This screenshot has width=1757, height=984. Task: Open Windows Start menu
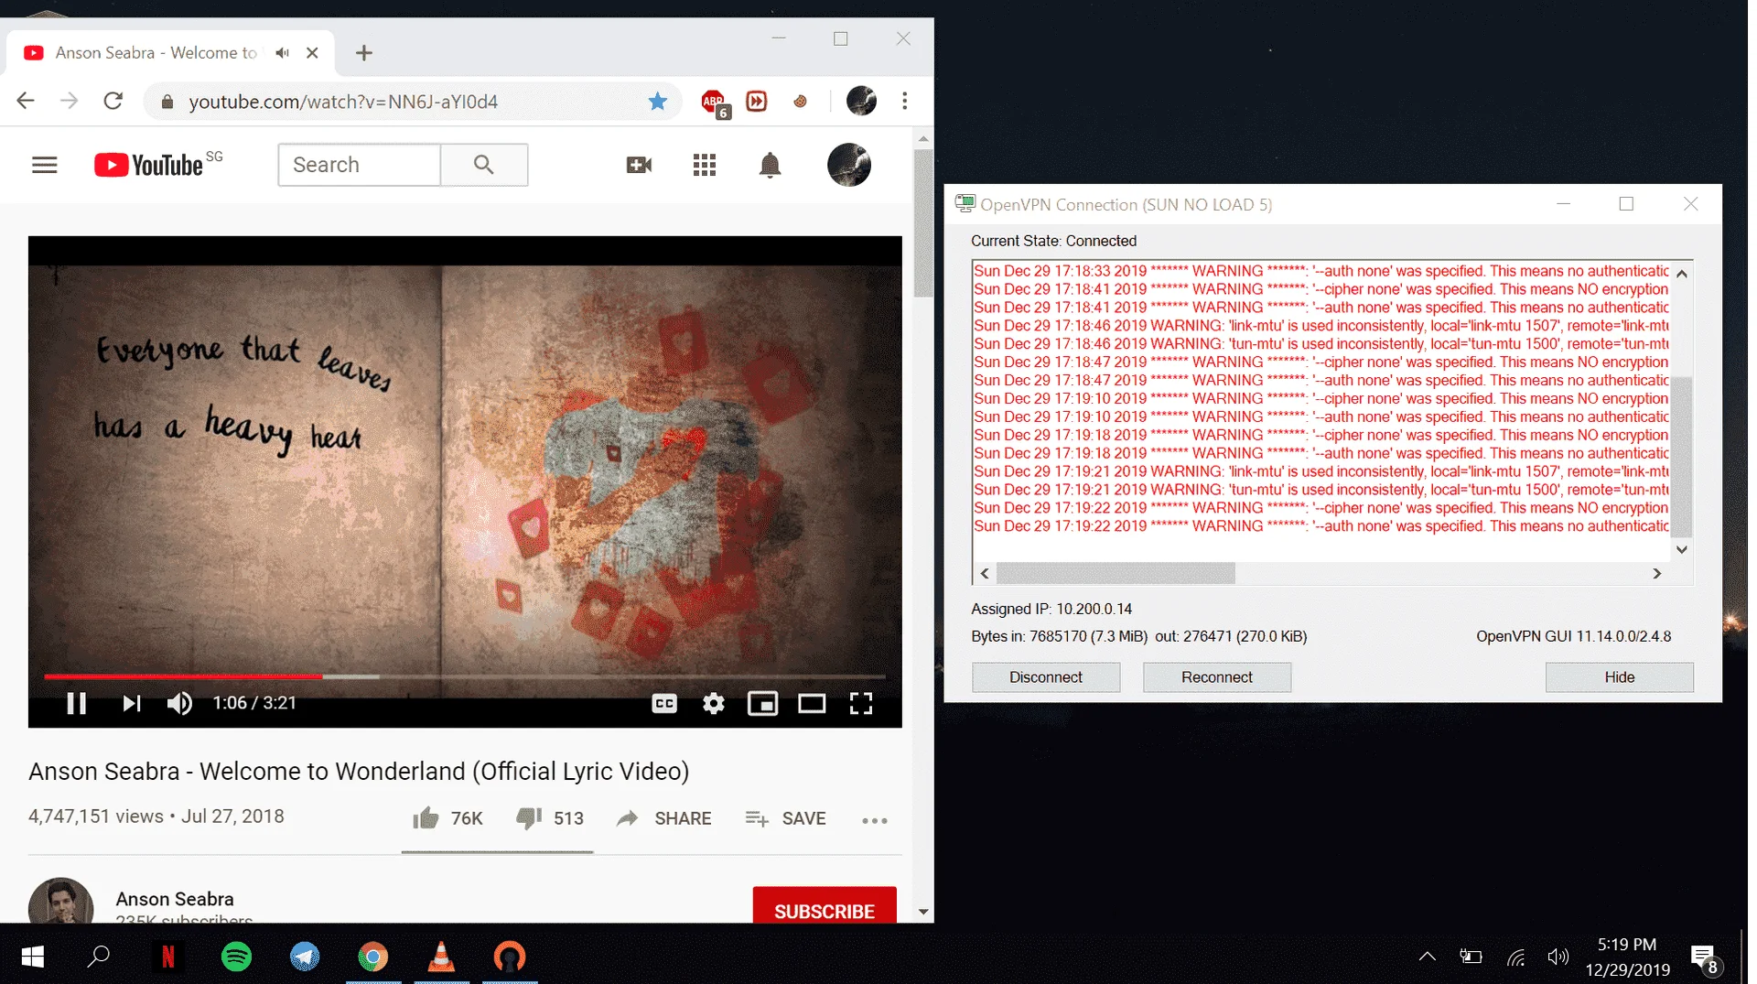click(33, 957)
